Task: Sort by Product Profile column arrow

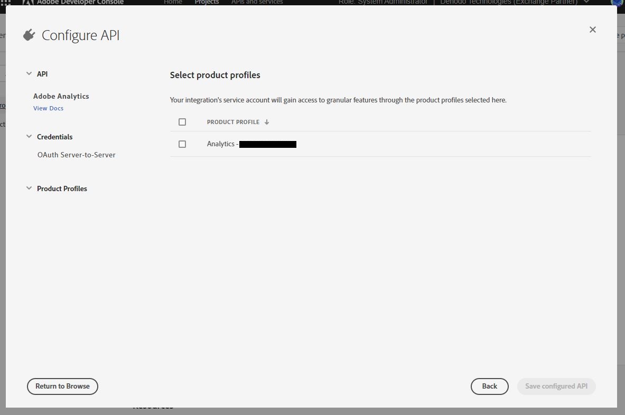Action: pyautogui.click(x=267, y=122)
